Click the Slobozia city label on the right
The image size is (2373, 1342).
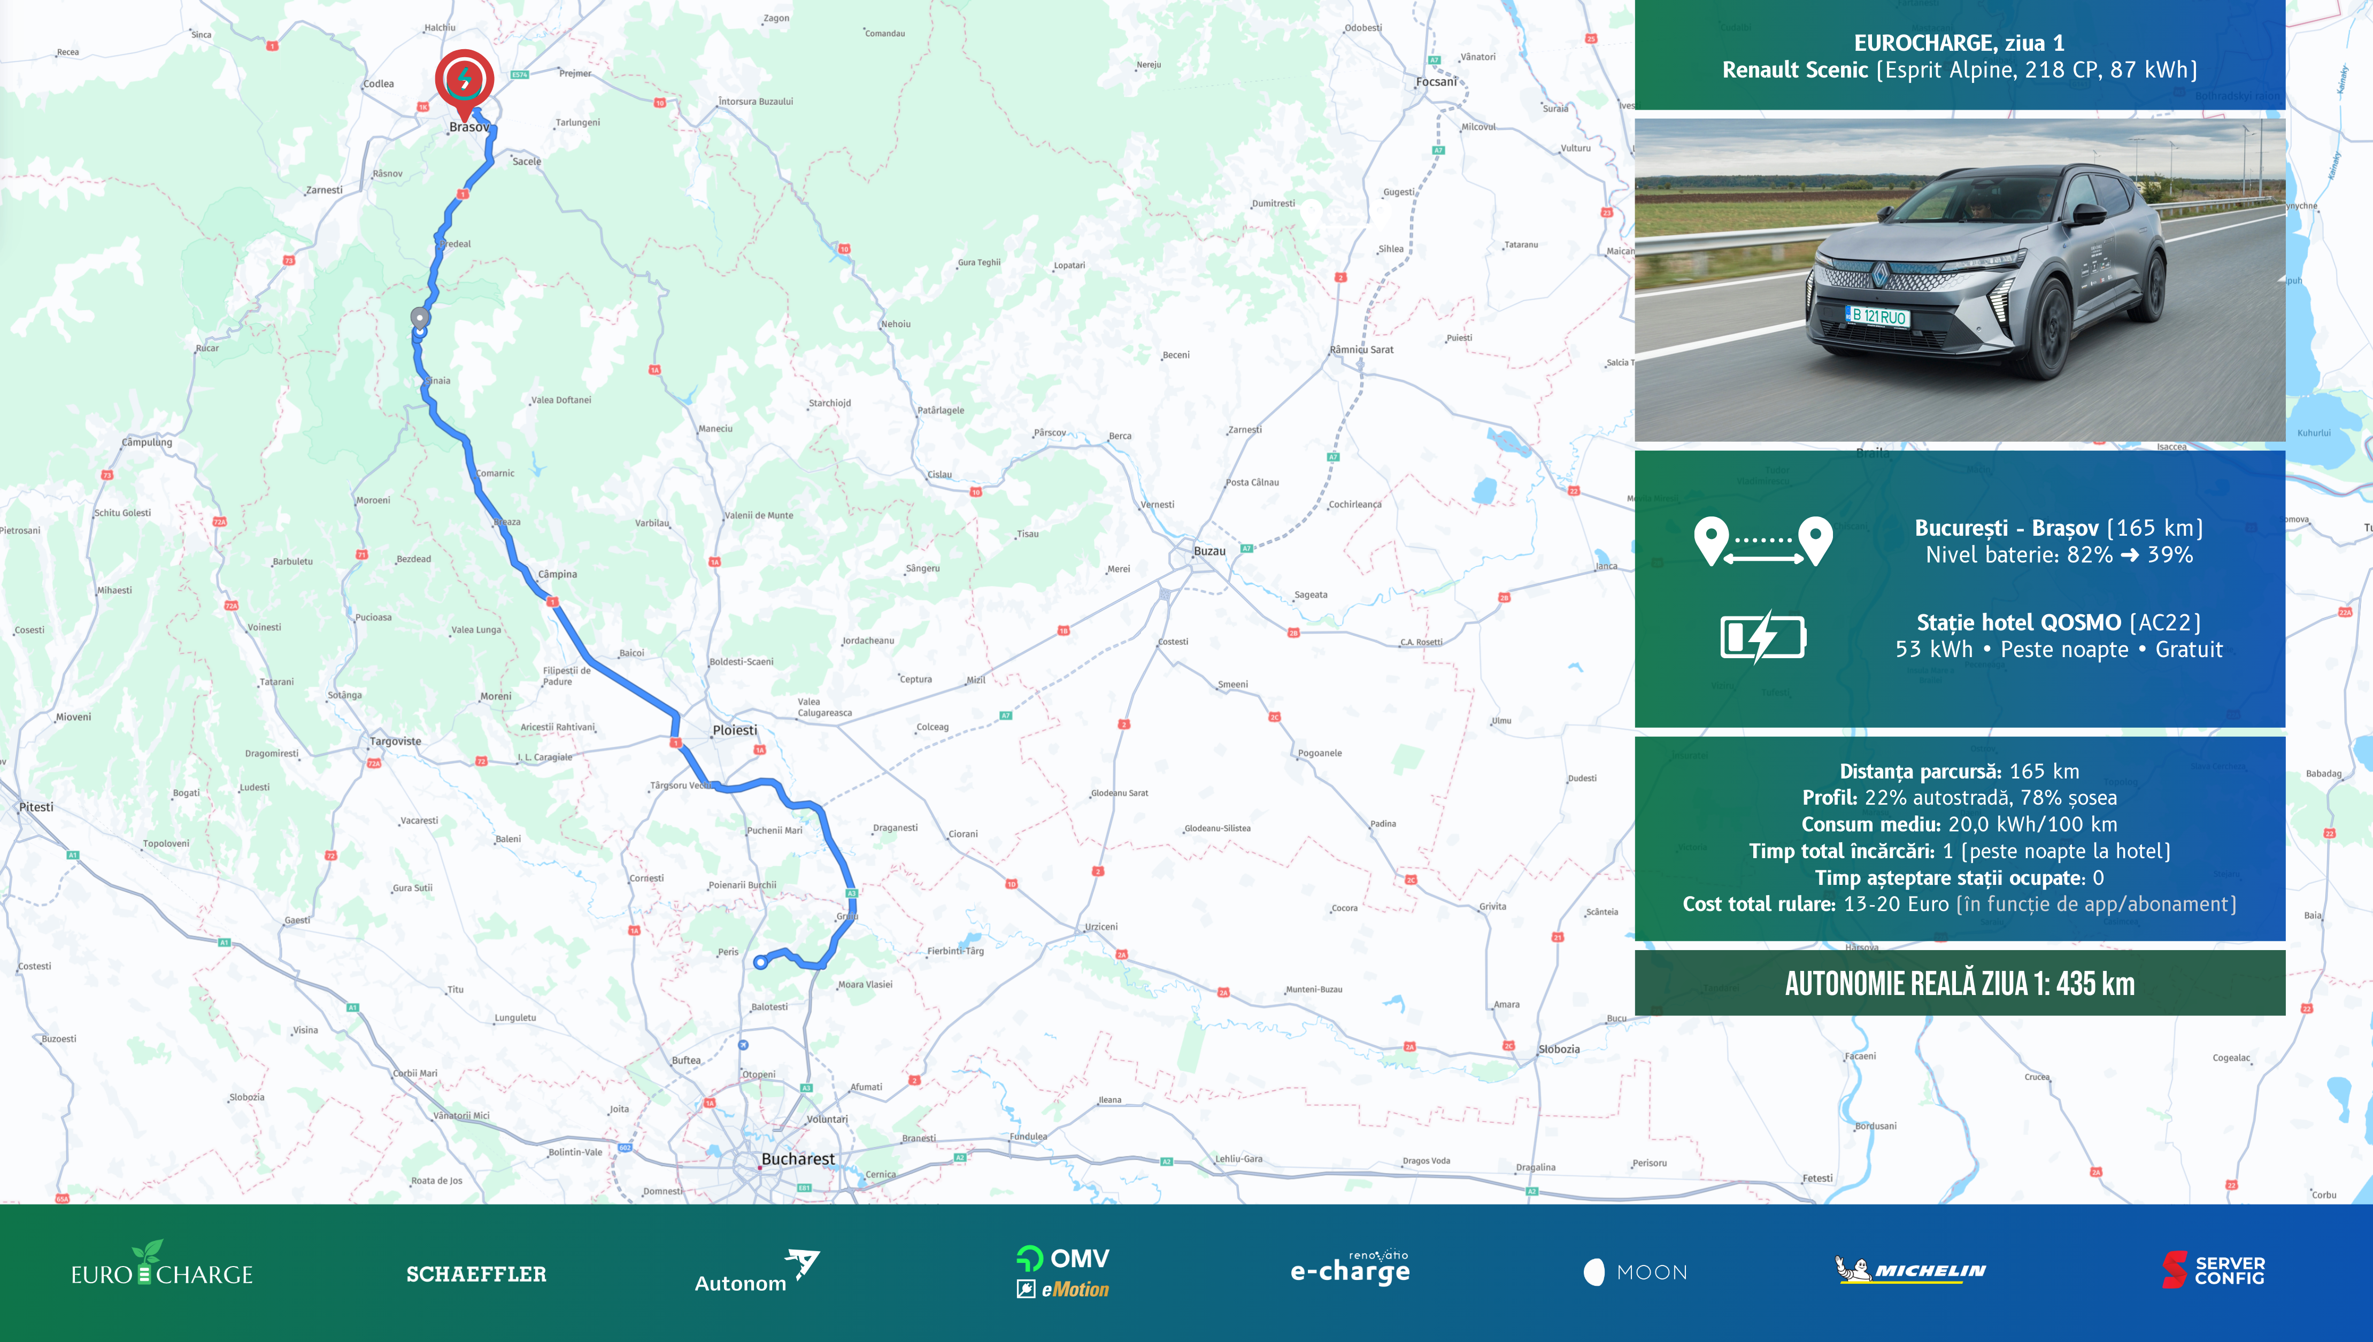click(1559, 1049)
